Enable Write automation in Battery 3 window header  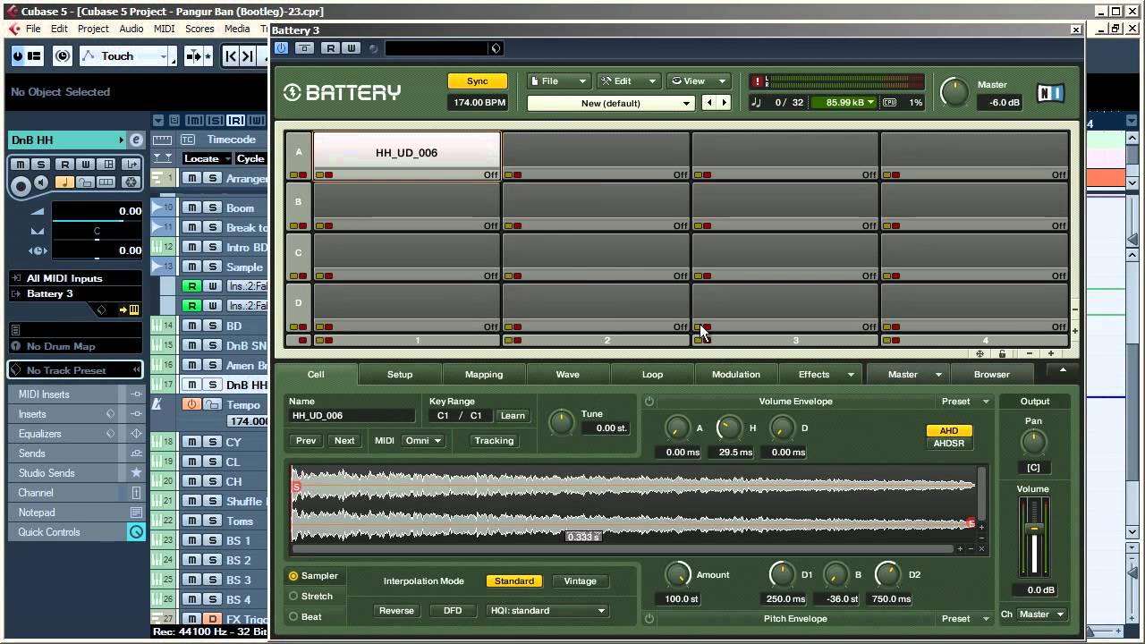click(351, 48)
